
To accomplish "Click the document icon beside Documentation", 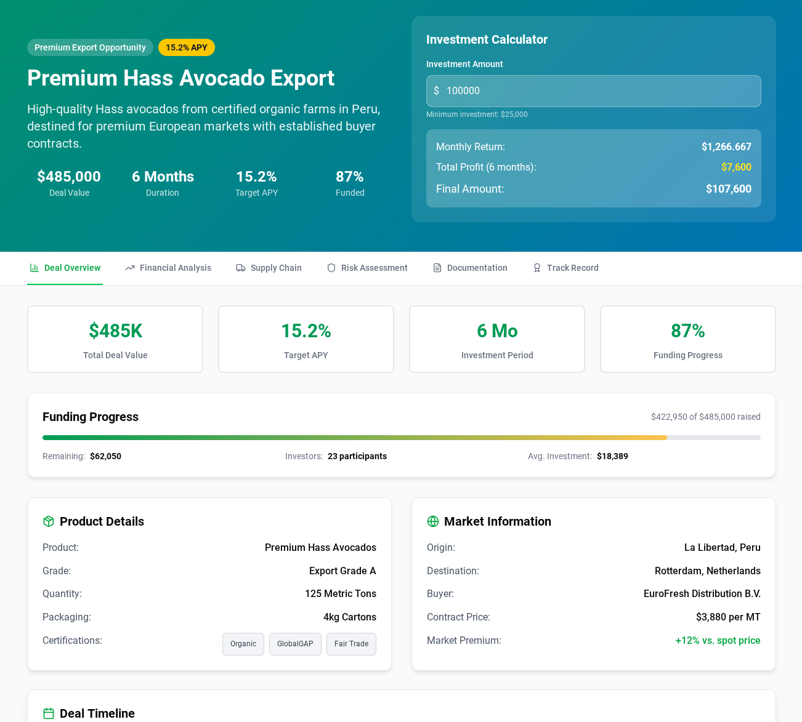I will pos(437,268).
